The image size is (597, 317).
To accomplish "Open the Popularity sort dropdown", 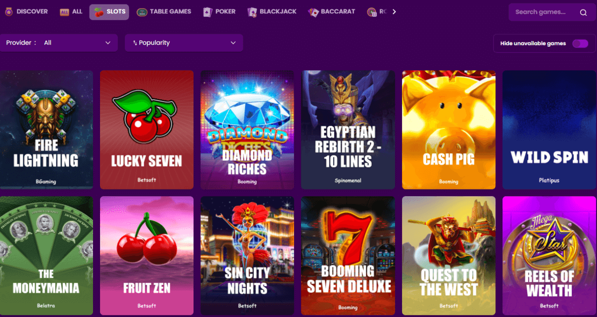I will coord(184,43).
